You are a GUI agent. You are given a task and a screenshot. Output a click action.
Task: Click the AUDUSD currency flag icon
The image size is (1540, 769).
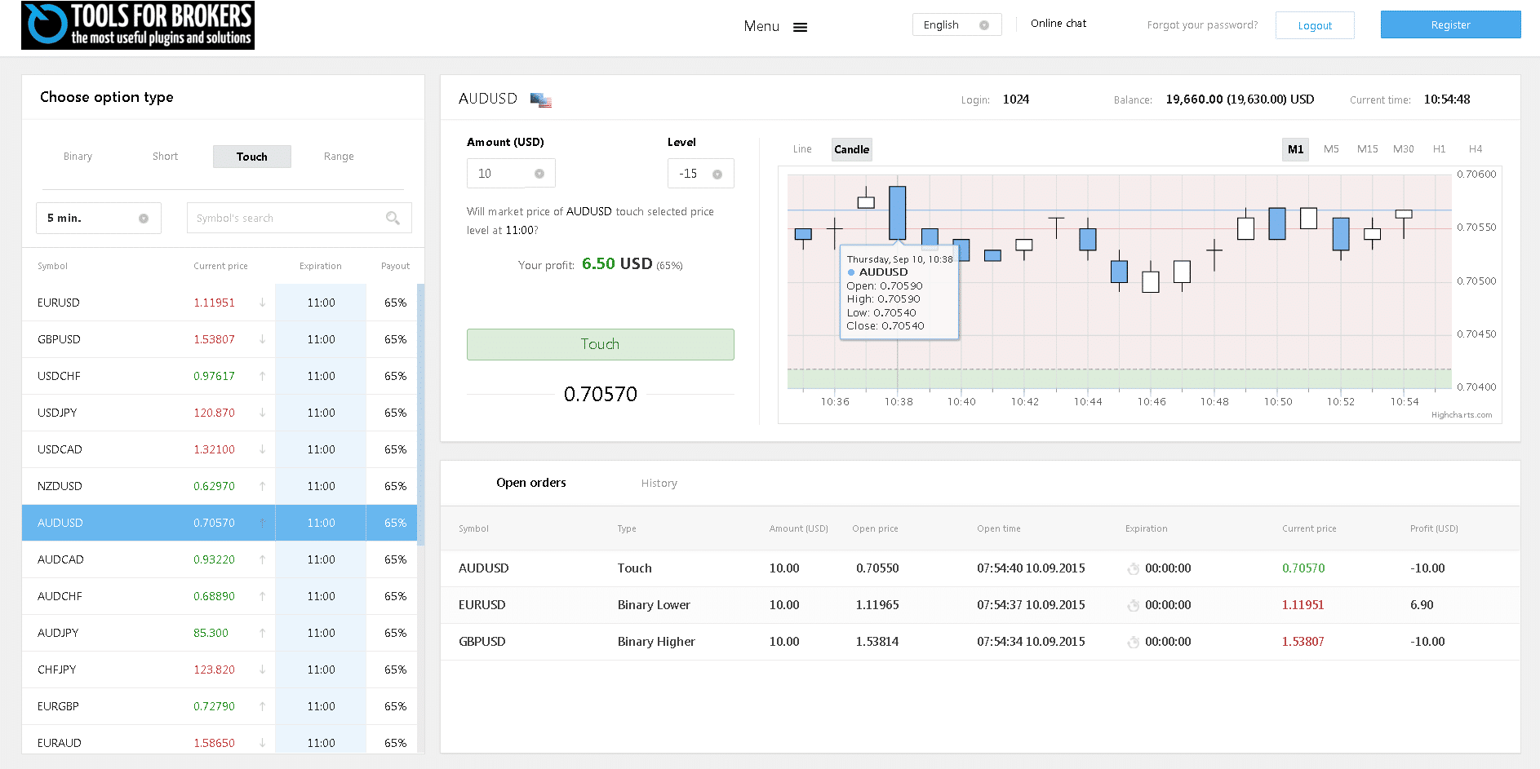coord(540,99)
